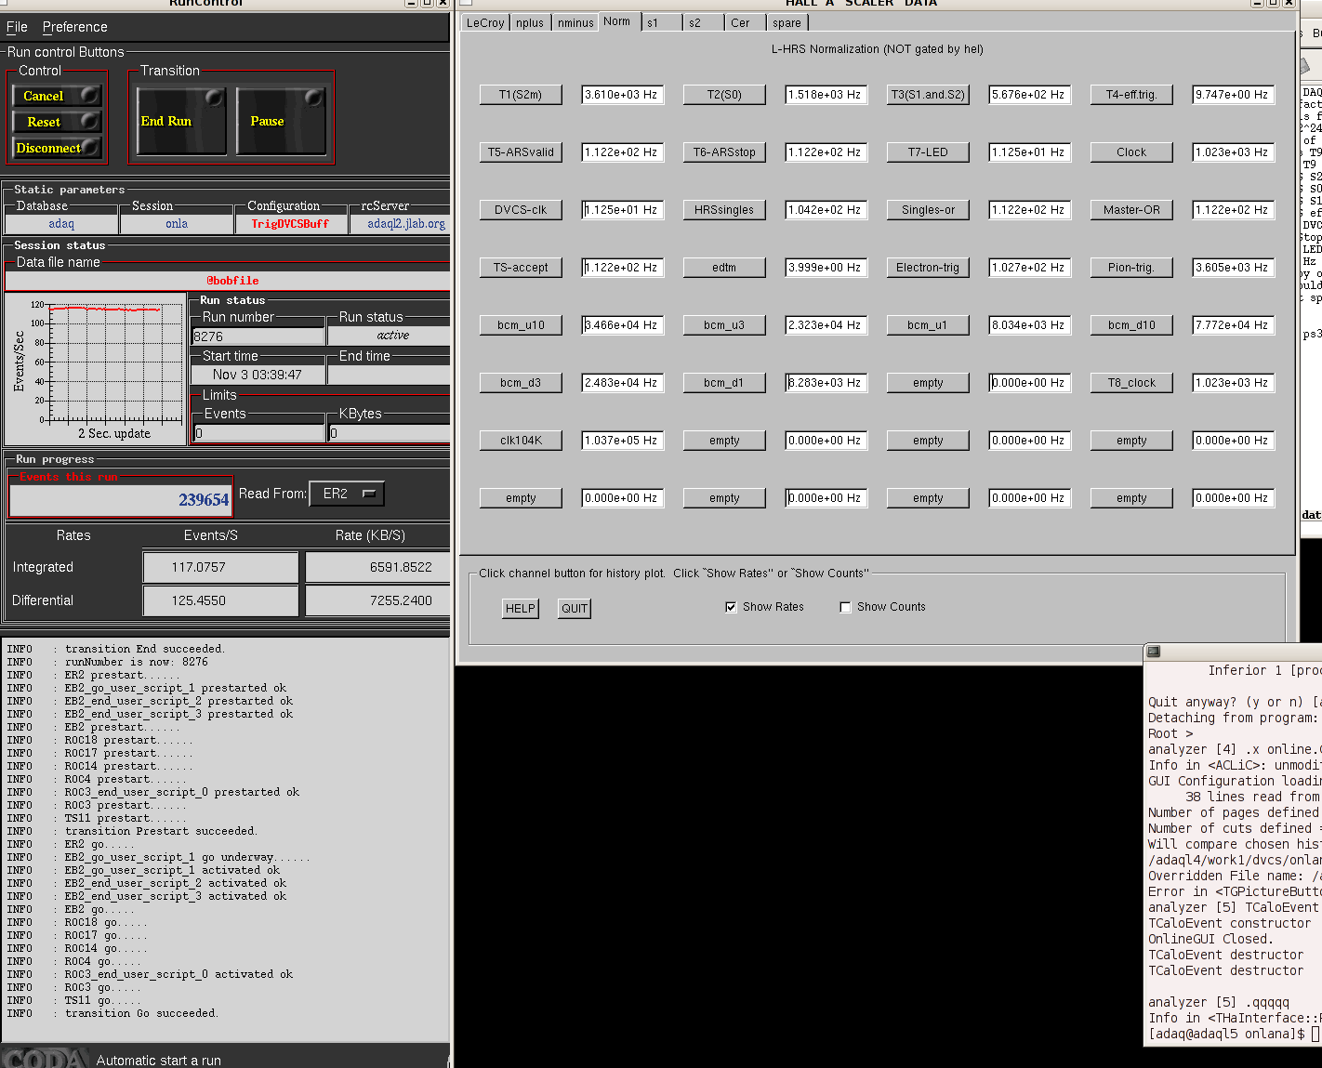Click the HELP button in scaler window
The width and height of the screenshot is (1322, 1068).
[x=520, y=609]
